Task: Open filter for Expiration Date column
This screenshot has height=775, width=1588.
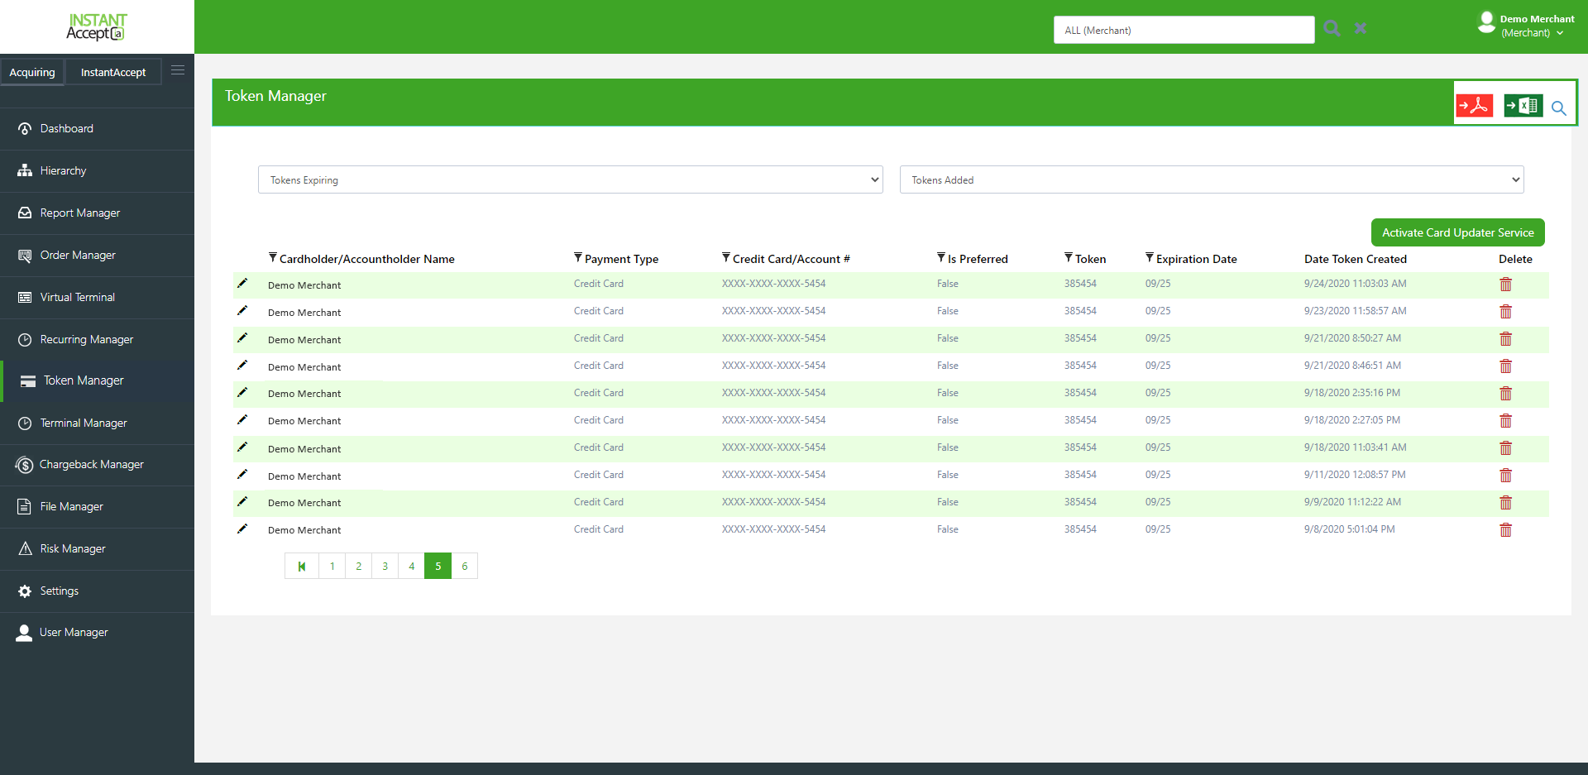Action: click(1150, 258)
